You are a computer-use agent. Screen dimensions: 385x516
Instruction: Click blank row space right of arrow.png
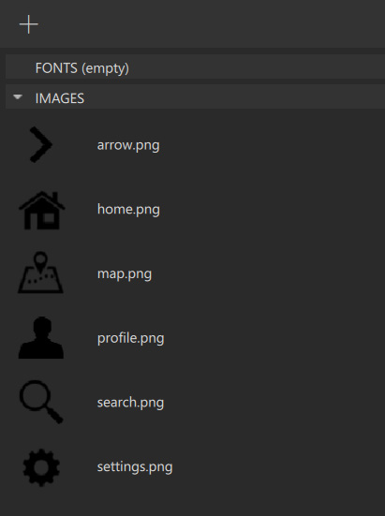(274, 145)
